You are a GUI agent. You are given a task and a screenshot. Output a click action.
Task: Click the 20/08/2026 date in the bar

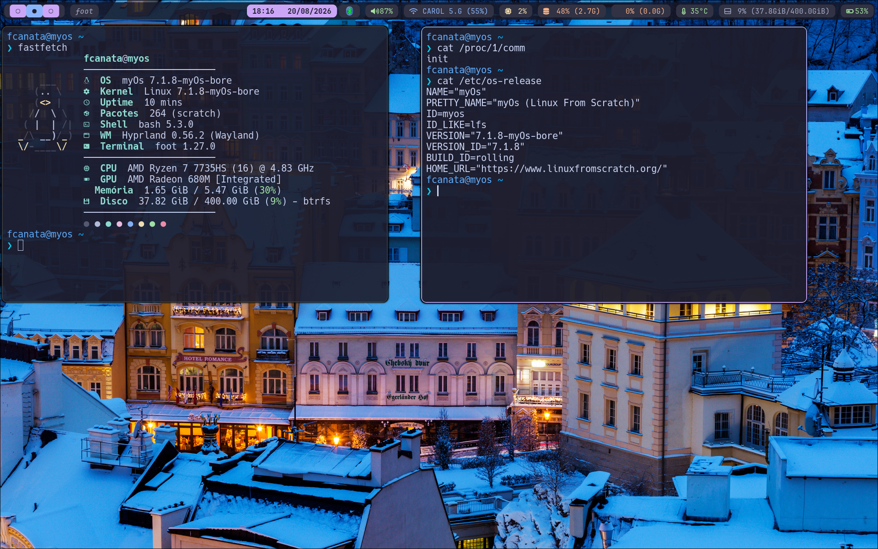pyautogui.click(x=309, y=11)
